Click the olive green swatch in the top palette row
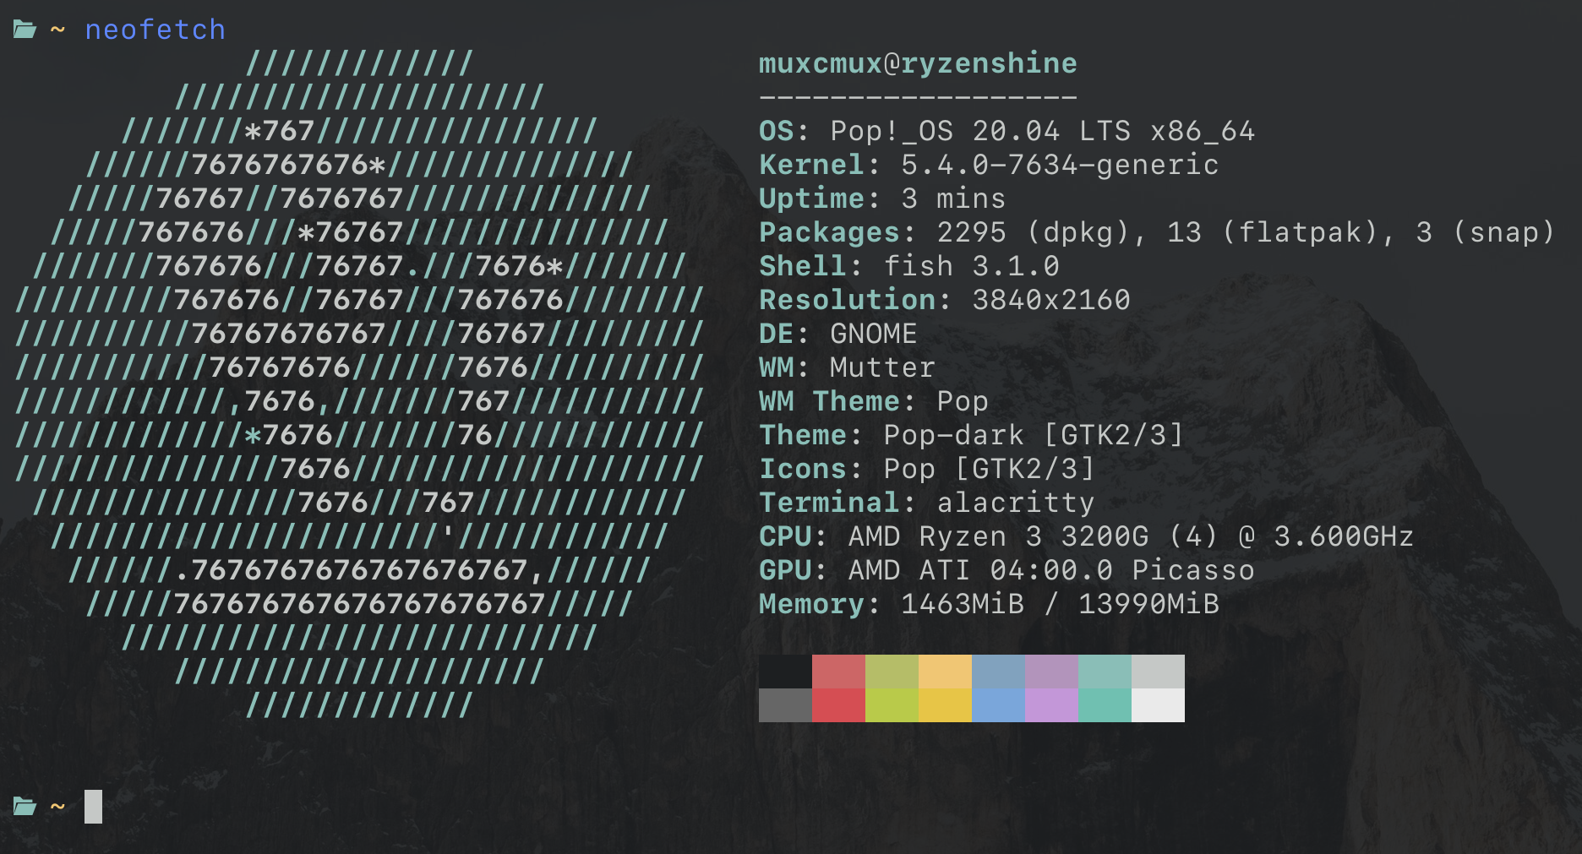This screenshot has width=1582, height=854. [x=892, y=672]
